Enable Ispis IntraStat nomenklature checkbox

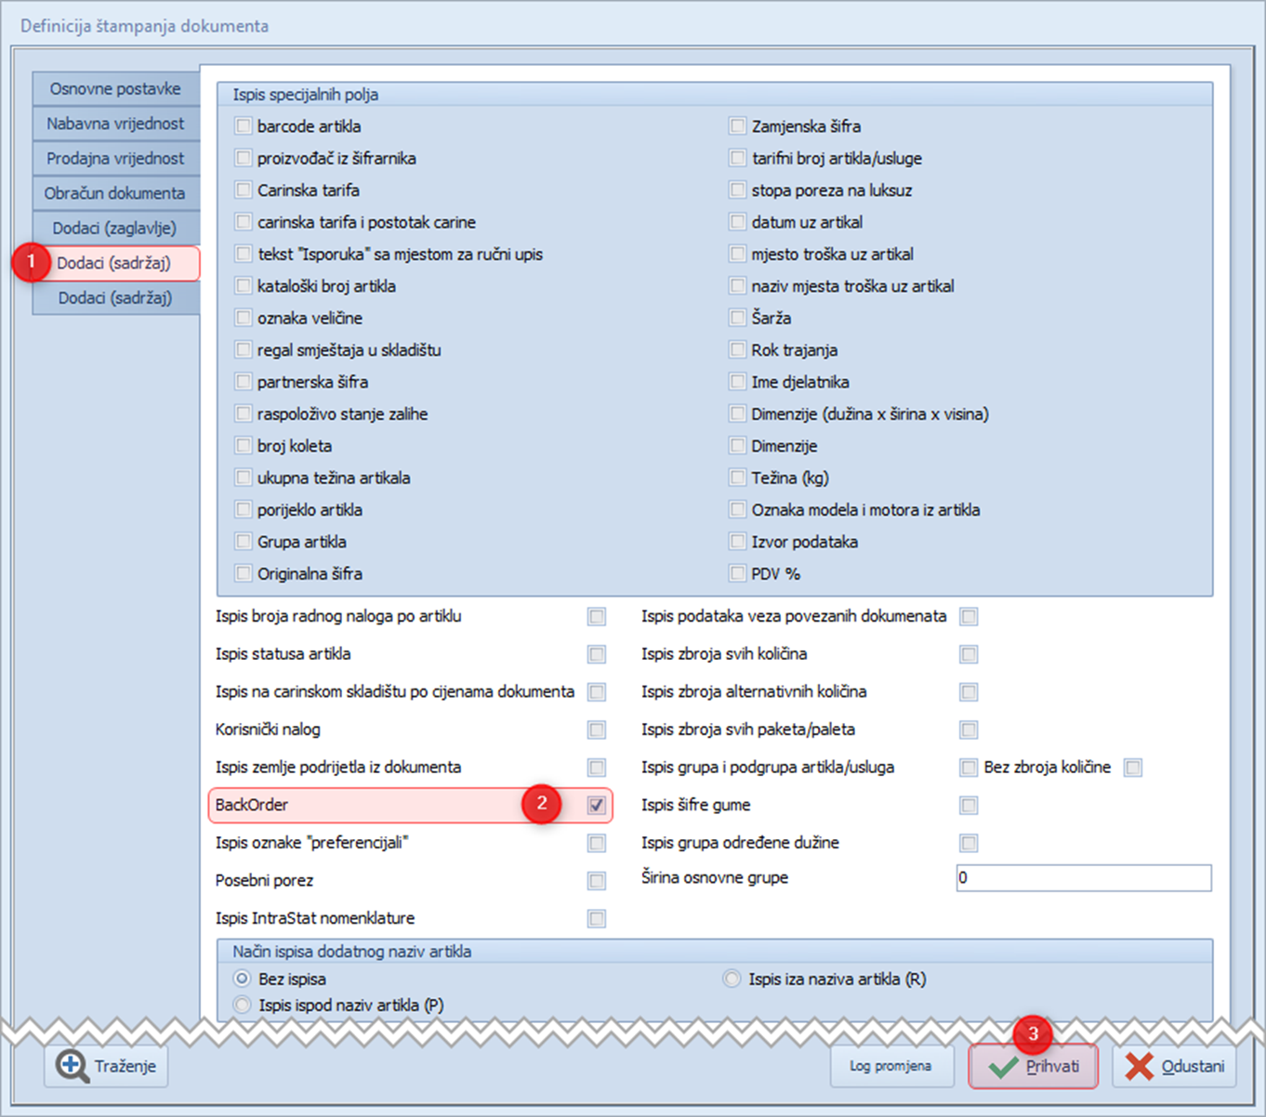tap(597, 919)
